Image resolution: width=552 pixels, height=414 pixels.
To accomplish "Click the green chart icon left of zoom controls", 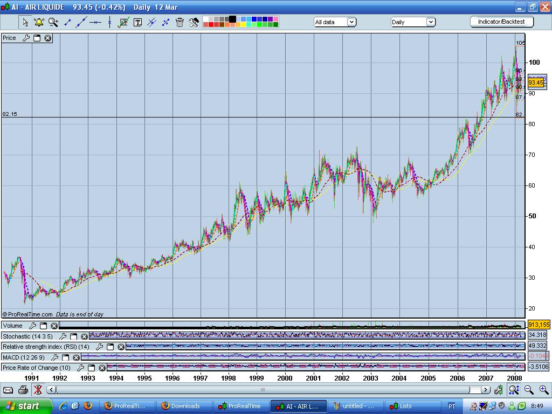I will pyautogui.click(x=498, y=390).
